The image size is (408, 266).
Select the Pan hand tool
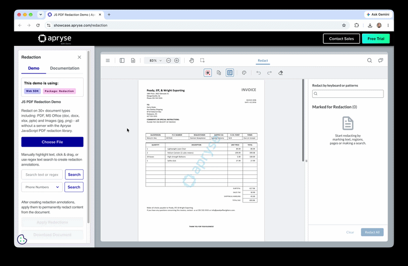pos(192,61)
